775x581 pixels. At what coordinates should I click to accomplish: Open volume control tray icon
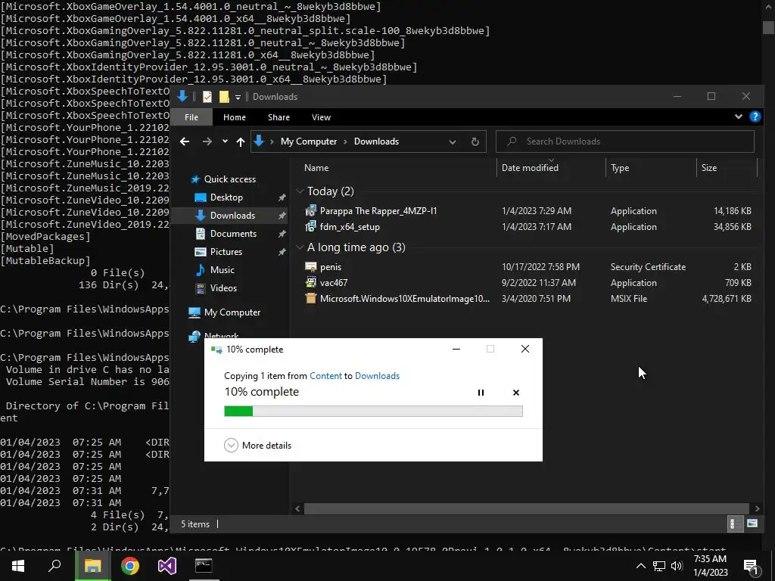pos(677,566)
